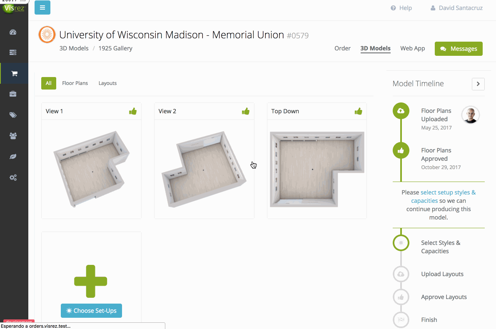
Task: Open the settings gears sidebar icon
Action: (x=13, y=177)
